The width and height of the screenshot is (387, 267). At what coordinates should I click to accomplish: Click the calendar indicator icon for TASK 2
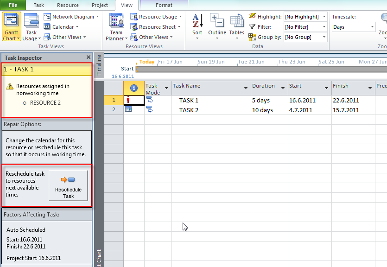tap(128, 110)
